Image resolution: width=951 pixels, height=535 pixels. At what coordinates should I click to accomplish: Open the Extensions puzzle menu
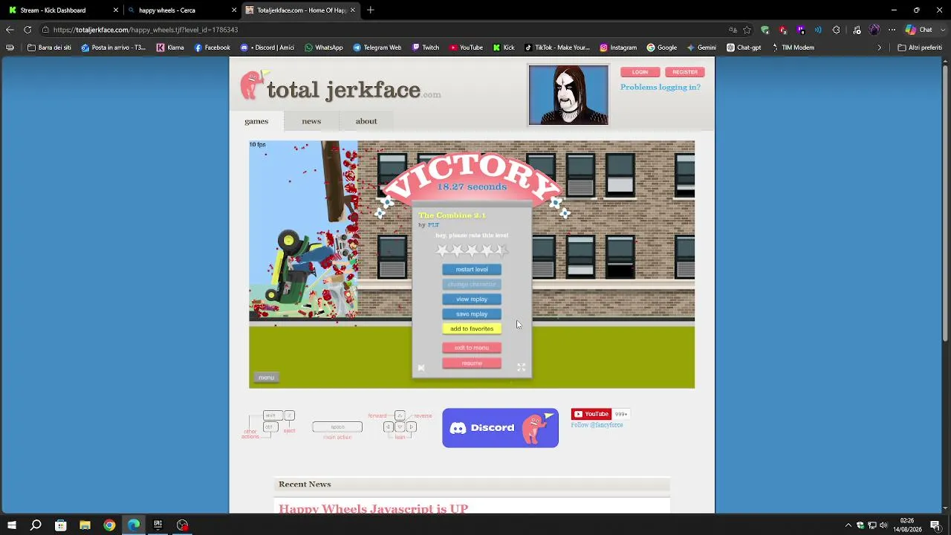coord(837,30)
